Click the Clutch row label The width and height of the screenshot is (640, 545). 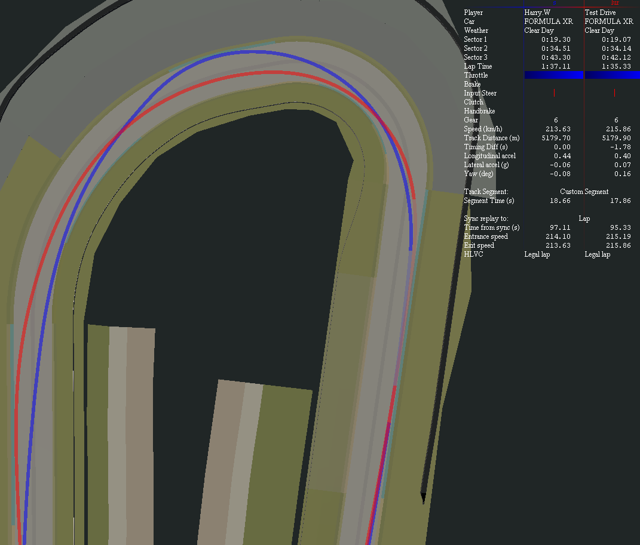[473, 102]
